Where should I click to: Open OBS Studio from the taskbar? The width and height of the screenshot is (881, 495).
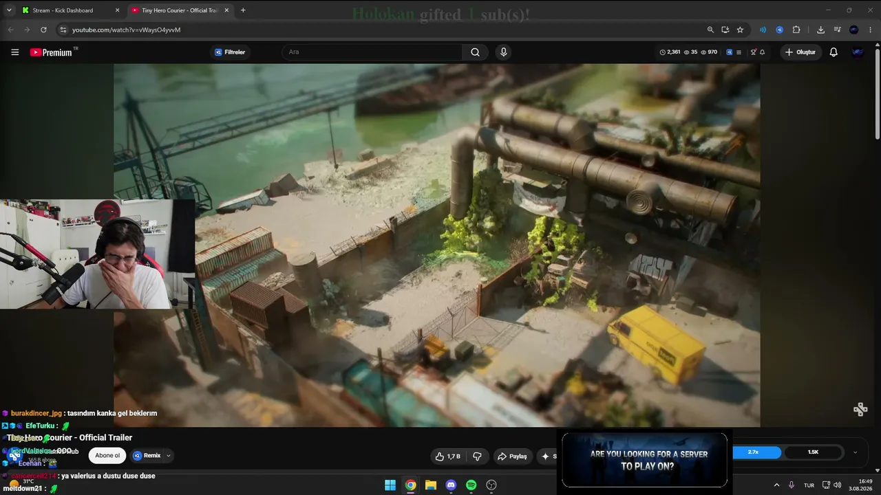coord(491,485)
